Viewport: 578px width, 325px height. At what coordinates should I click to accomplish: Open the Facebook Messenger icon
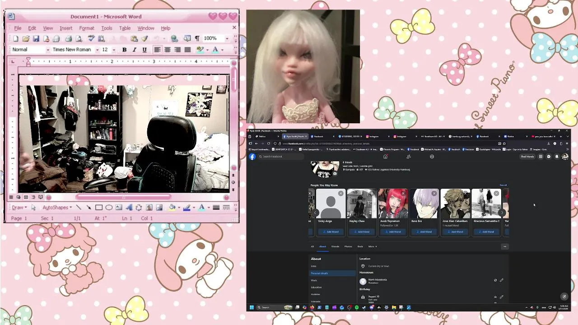click(549, 157)
